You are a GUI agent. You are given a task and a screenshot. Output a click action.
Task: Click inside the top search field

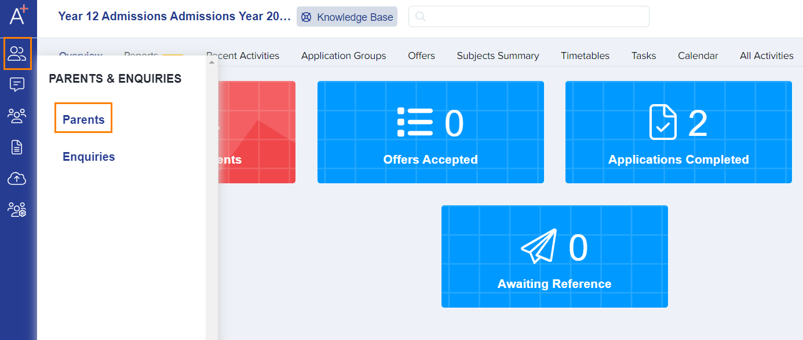coord(529,17)
